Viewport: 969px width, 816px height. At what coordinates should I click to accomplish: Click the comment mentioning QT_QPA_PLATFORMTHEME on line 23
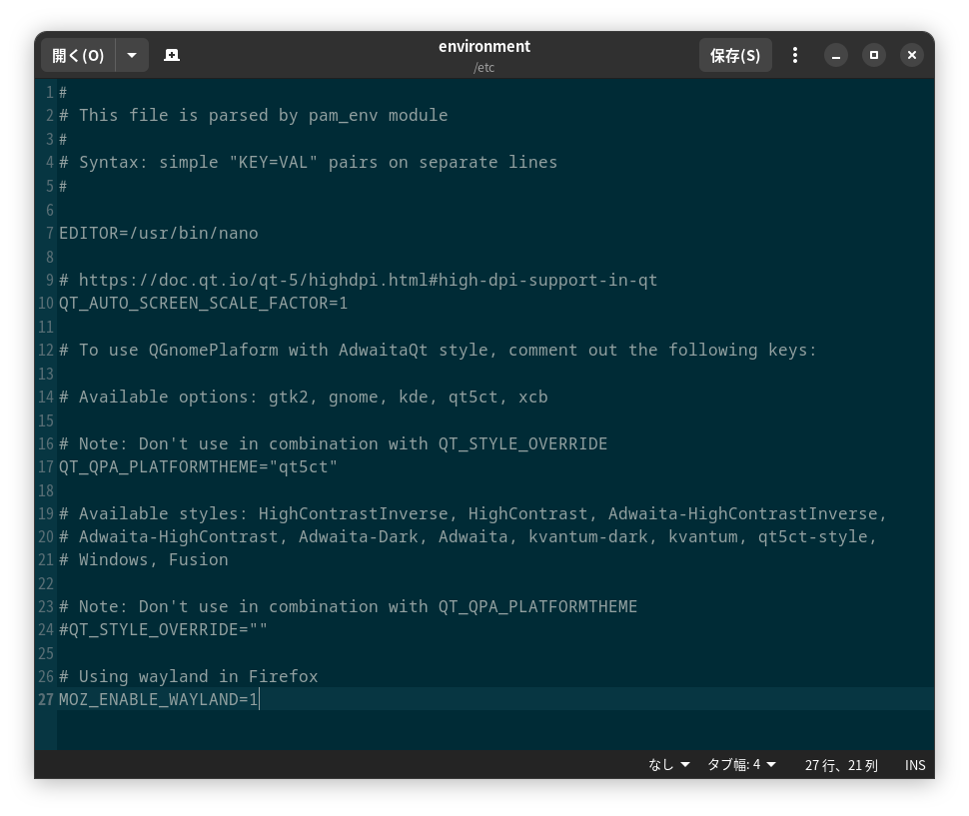point(348,607)
